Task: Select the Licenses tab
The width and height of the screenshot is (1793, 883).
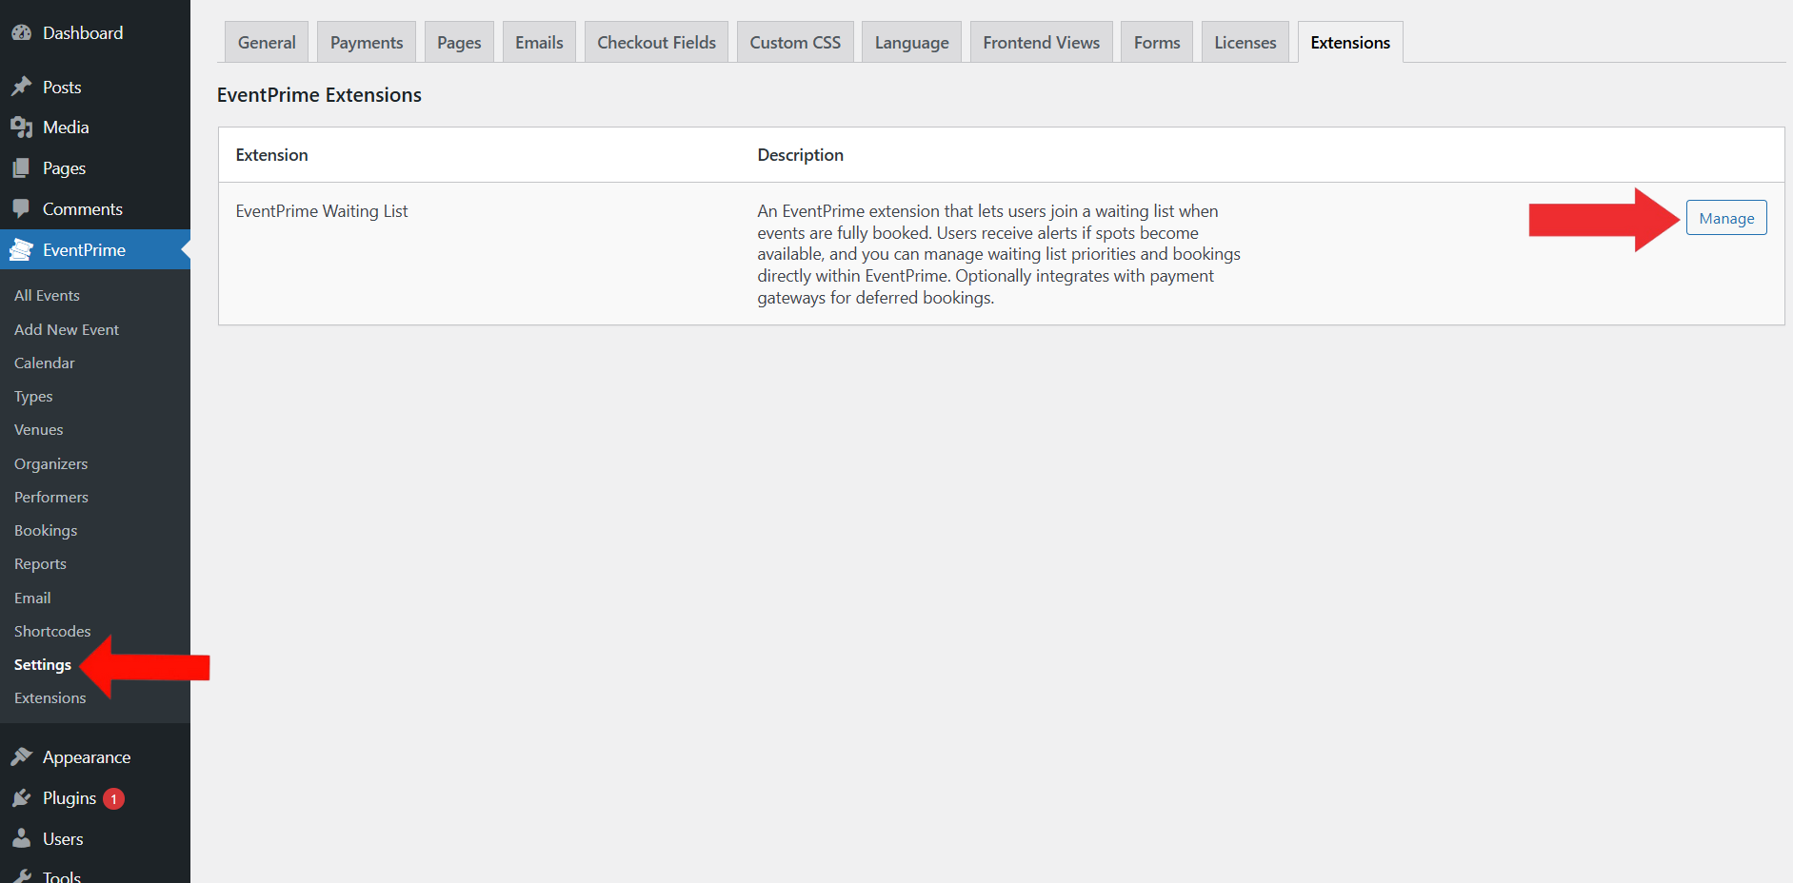Action: point(1245,43)
